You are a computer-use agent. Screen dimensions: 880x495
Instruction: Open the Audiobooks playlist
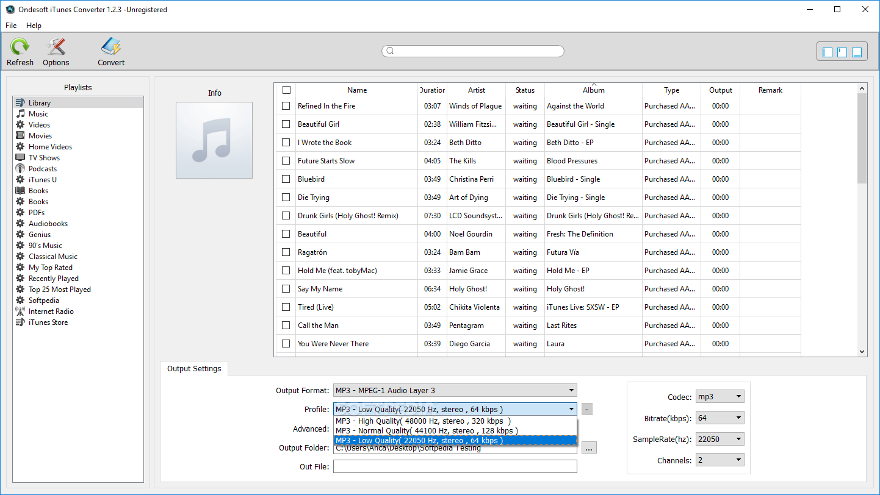point(78,224)
